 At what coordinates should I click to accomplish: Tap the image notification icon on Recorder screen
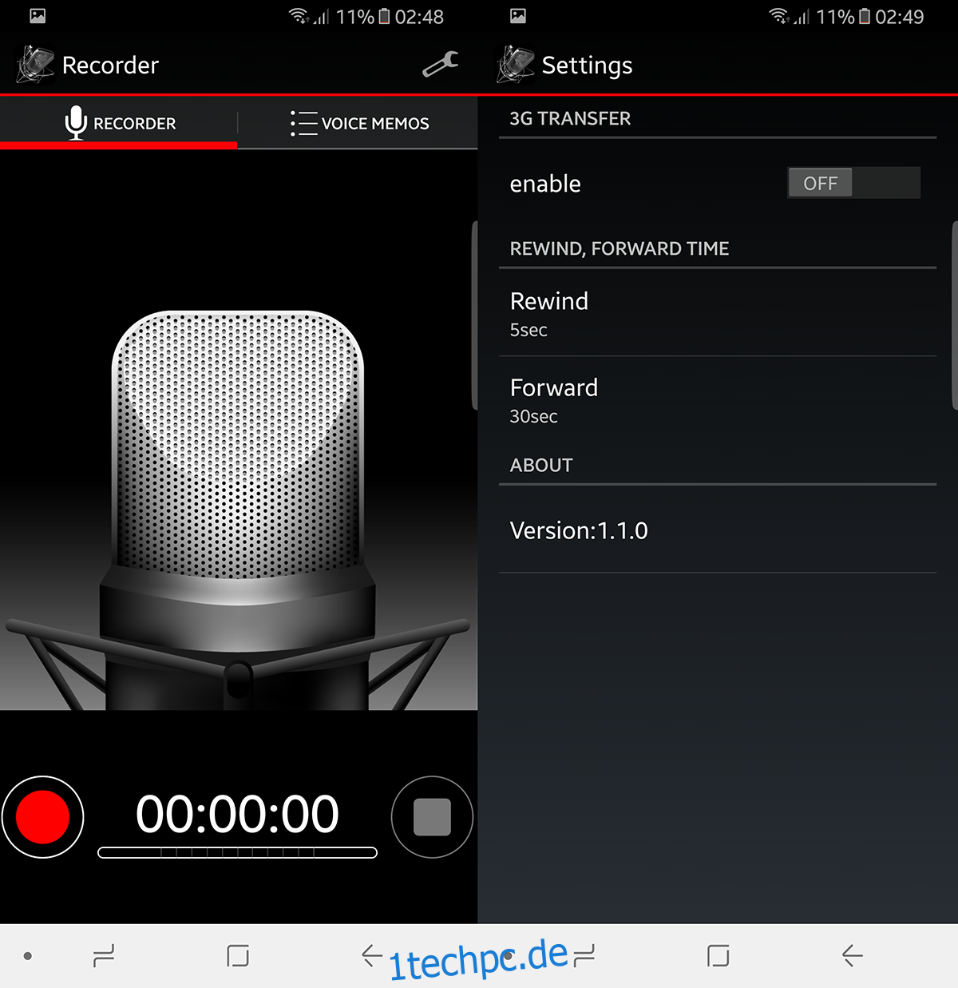38,16
